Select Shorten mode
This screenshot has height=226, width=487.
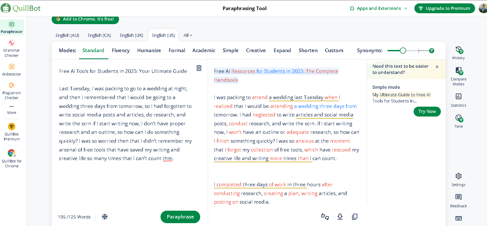(308, 50)
